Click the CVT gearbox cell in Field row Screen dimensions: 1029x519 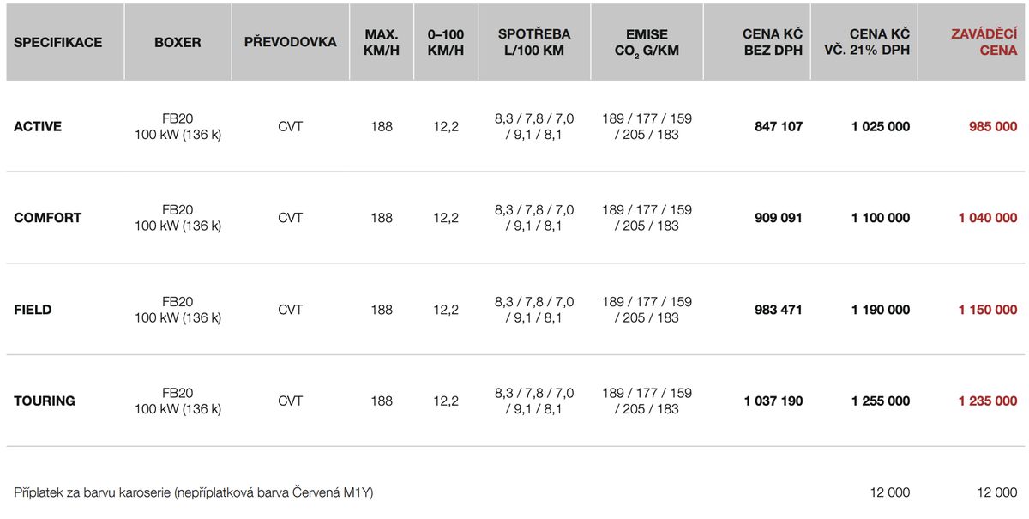tap(291, 310)
